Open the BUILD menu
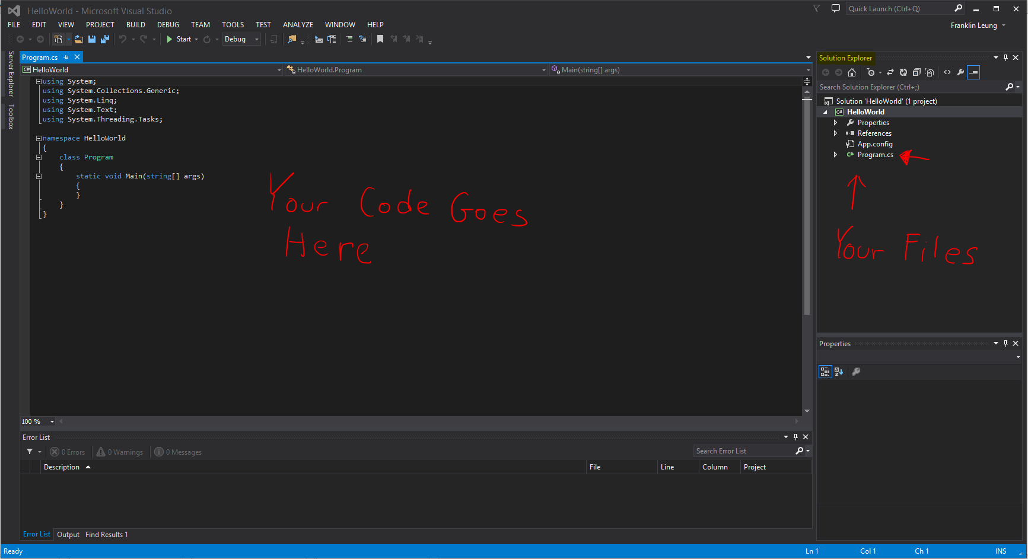Viewport: 1028px width, 559px height. point(136,24)
